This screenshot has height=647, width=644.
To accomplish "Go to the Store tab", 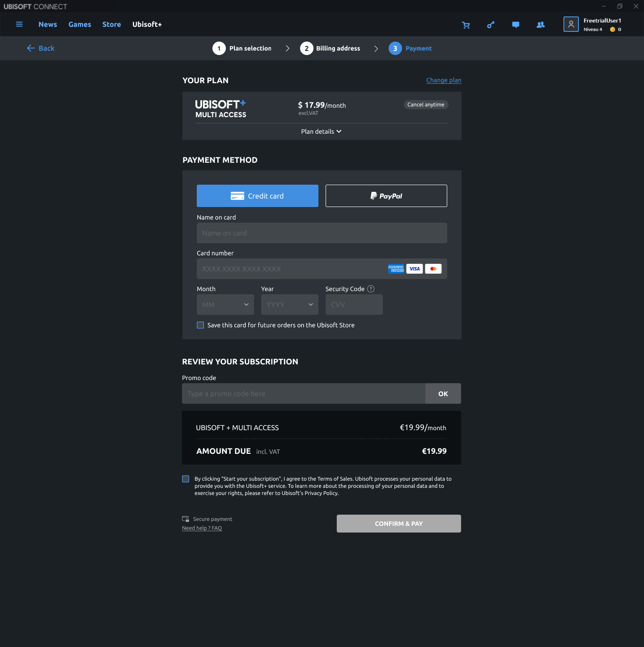I will (x=111, y=25).
